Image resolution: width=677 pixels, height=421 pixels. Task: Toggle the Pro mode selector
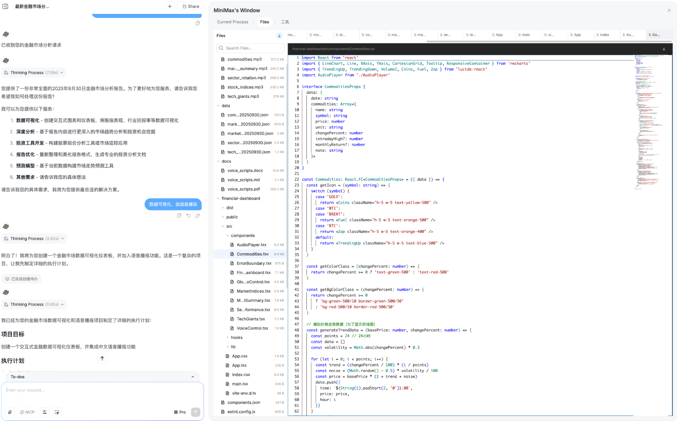click(180, 412)
